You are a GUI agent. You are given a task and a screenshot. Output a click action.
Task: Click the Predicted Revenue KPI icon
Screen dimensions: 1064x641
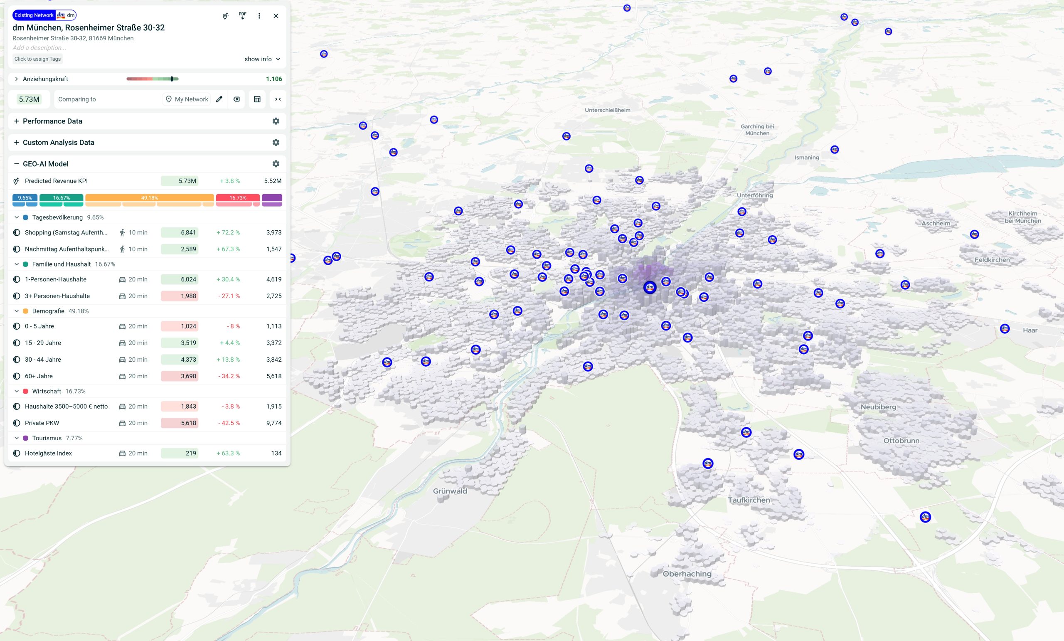pyautogui.click(x=16, y=181)
